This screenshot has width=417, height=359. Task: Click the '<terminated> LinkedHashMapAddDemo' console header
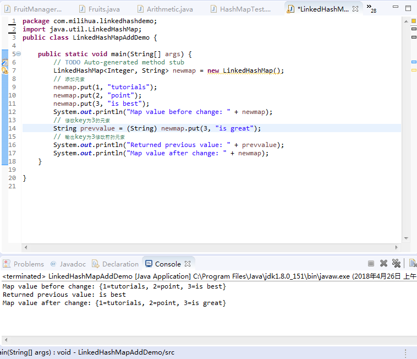tap(209, 276)
